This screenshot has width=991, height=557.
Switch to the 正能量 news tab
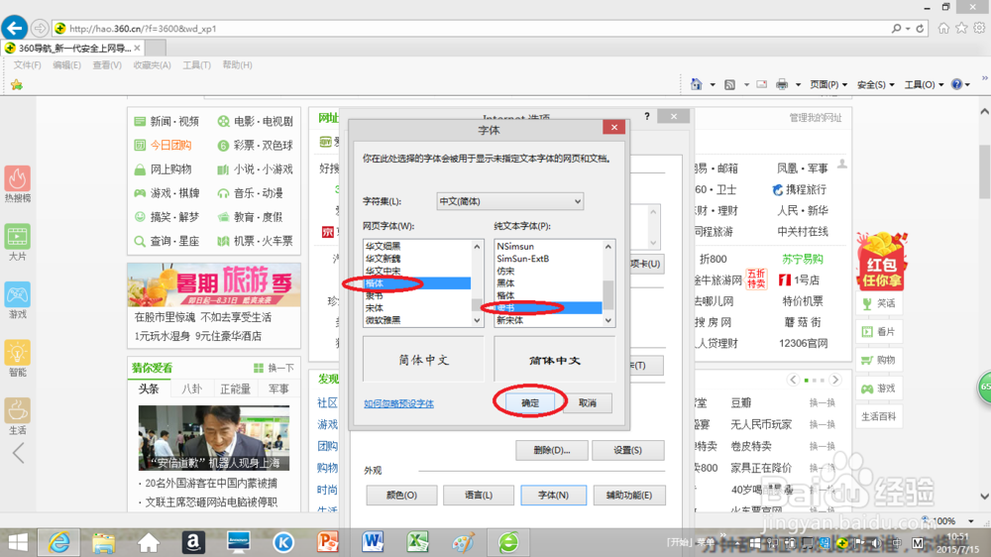pos(235,389)
